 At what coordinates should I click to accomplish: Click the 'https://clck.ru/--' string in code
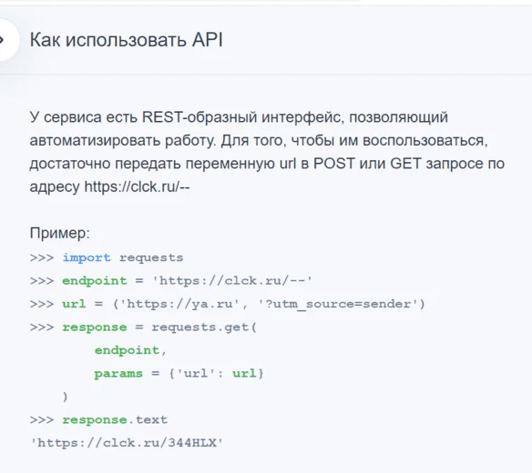click(x=232, y=281)
